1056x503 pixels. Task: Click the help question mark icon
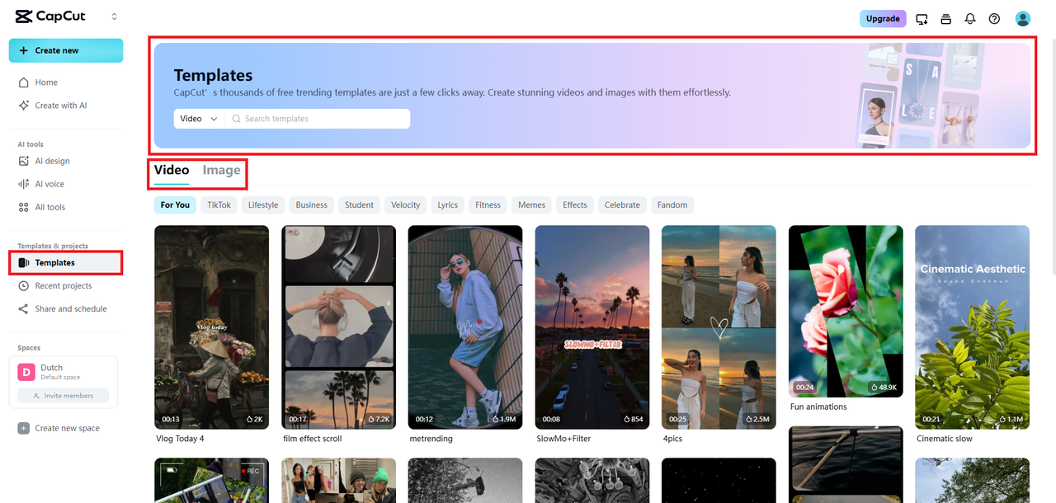(994, 19)
